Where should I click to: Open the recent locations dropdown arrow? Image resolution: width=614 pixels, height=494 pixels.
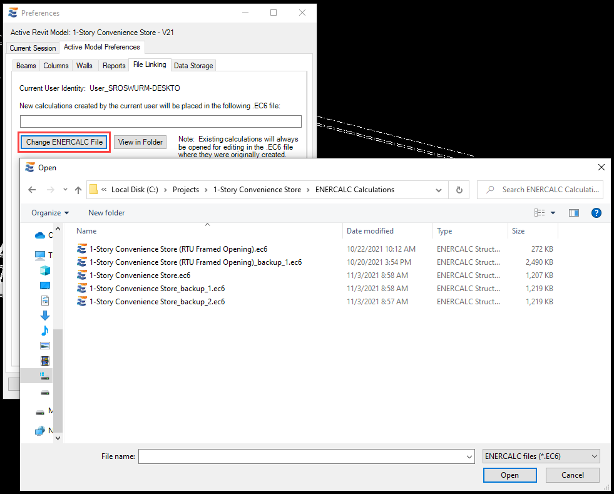coord(65,190)
